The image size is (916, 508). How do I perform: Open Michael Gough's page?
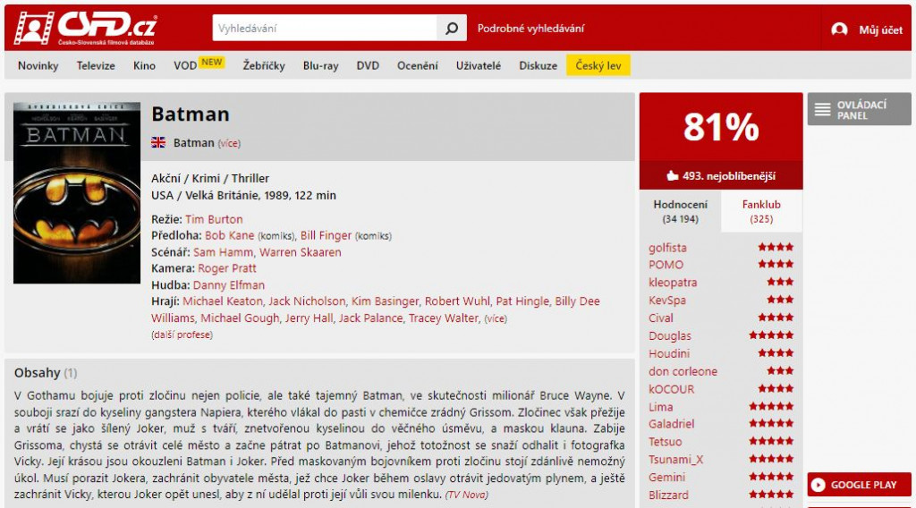click(240, 318)
